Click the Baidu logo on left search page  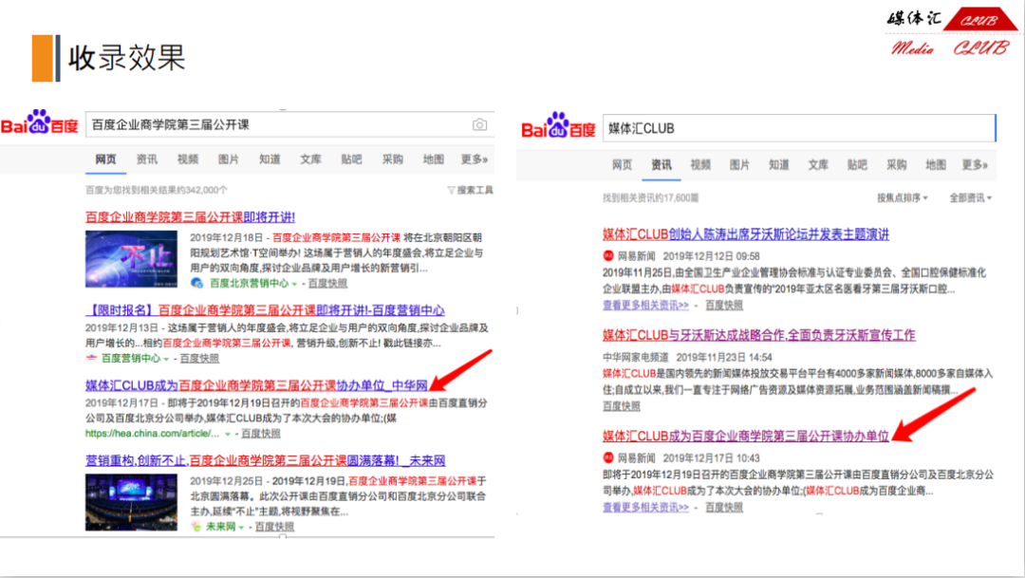(x=40, y=124)
